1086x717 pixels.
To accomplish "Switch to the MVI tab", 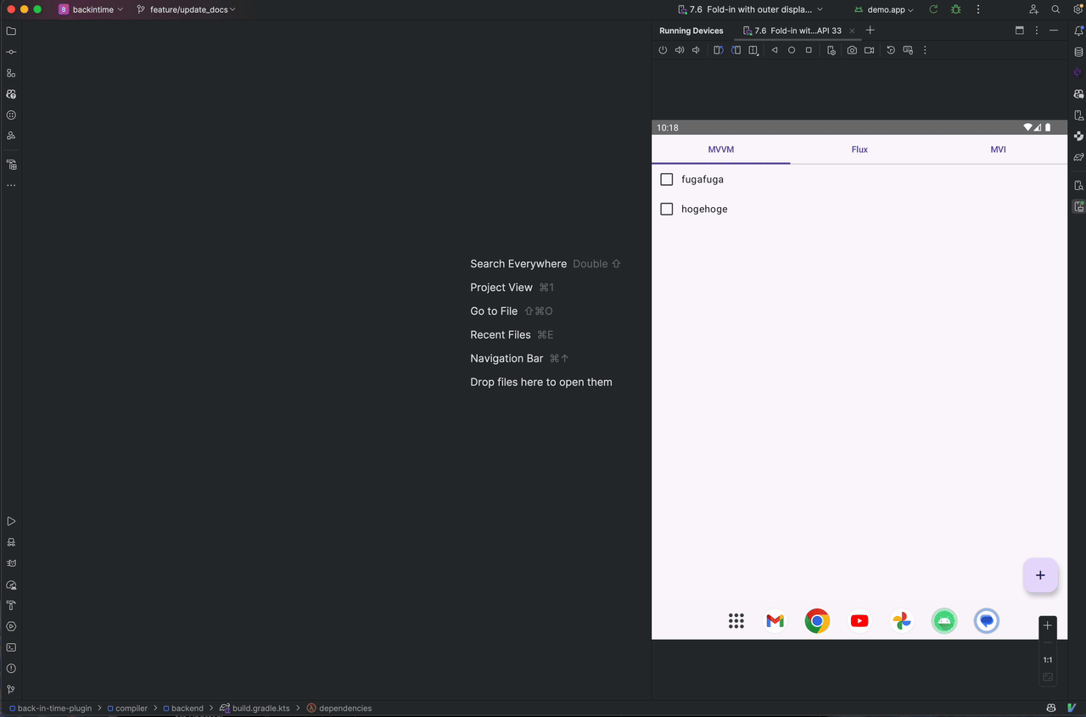I will click(998, 149).
